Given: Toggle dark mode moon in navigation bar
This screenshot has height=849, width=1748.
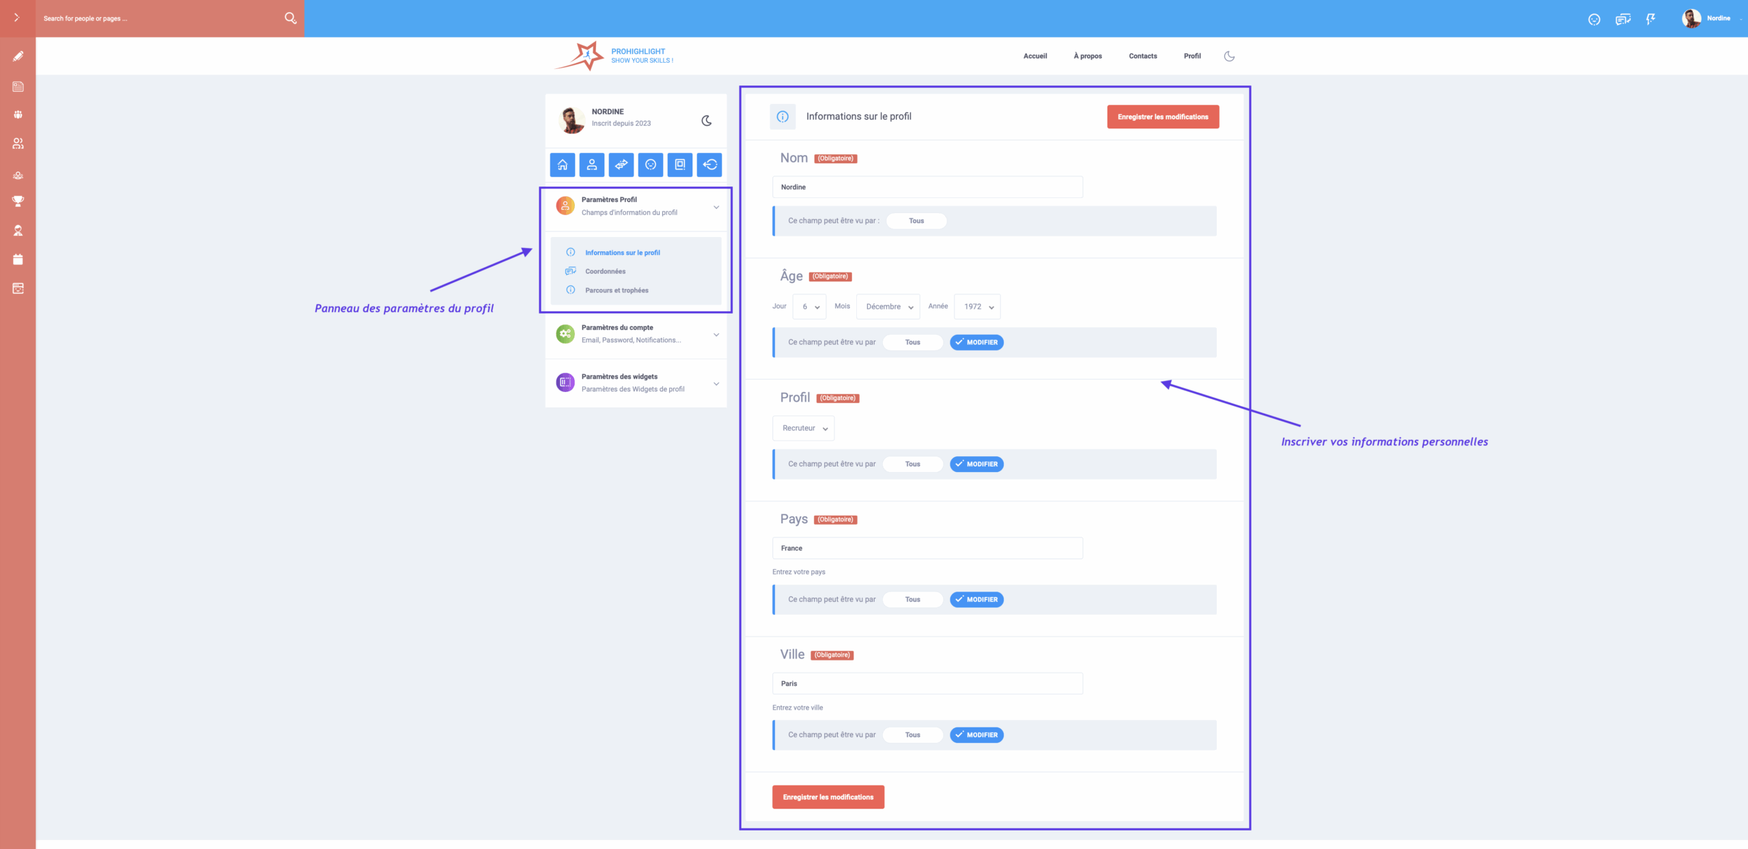Looking at the screenshot, I should (x=1229, y=56).
